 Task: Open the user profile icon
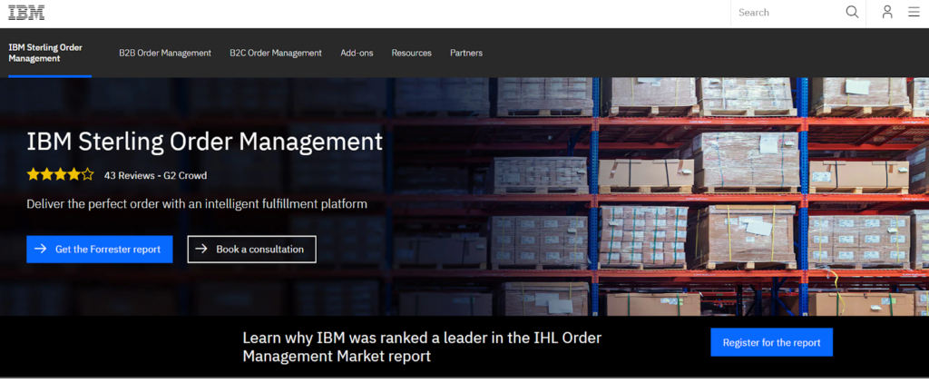click(x=887, y=12)
